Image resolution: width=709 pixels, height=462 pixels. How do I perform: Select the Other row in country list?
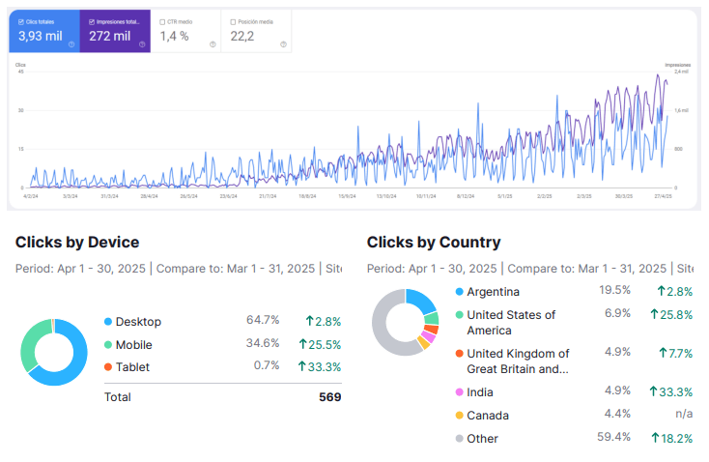[482, 438]
